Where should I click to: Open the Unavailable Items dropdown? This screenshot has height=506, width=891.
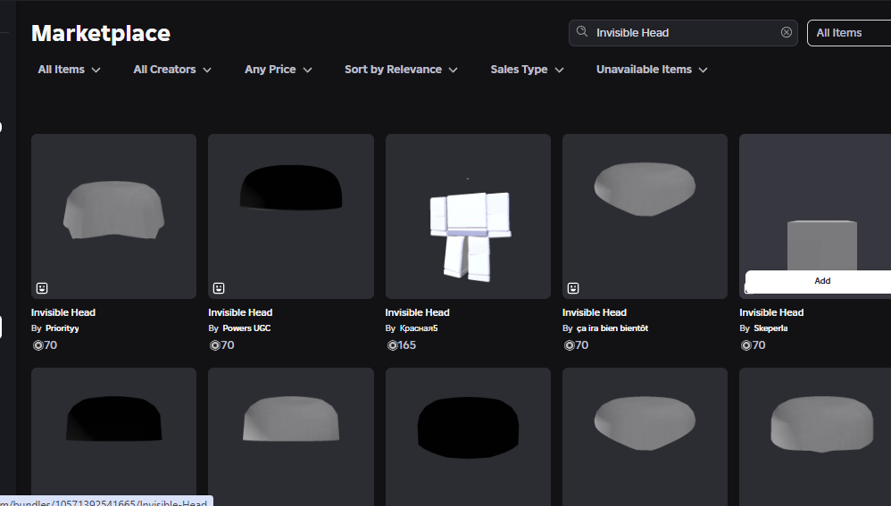652,70
